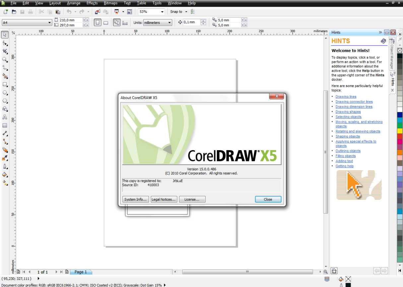Screen dimensions: 403x287
Task: Open the Bitmaps menu
Action: click(110, 3)
